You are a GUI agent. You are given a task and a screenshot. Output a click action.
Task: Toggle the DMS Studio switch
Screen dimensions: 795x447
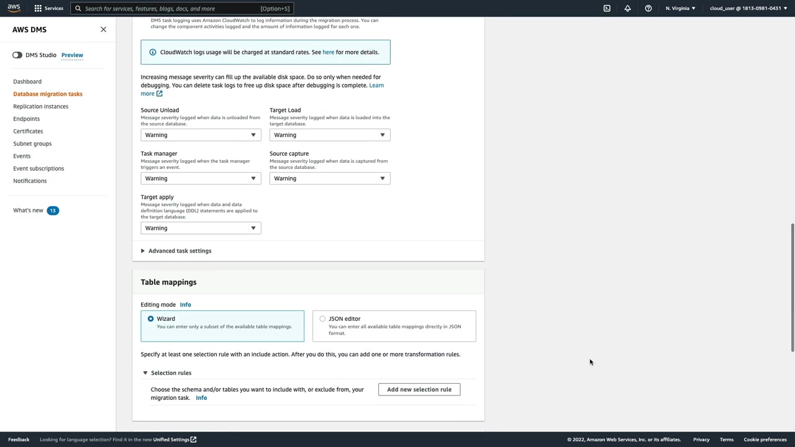[x=17, y=55]
